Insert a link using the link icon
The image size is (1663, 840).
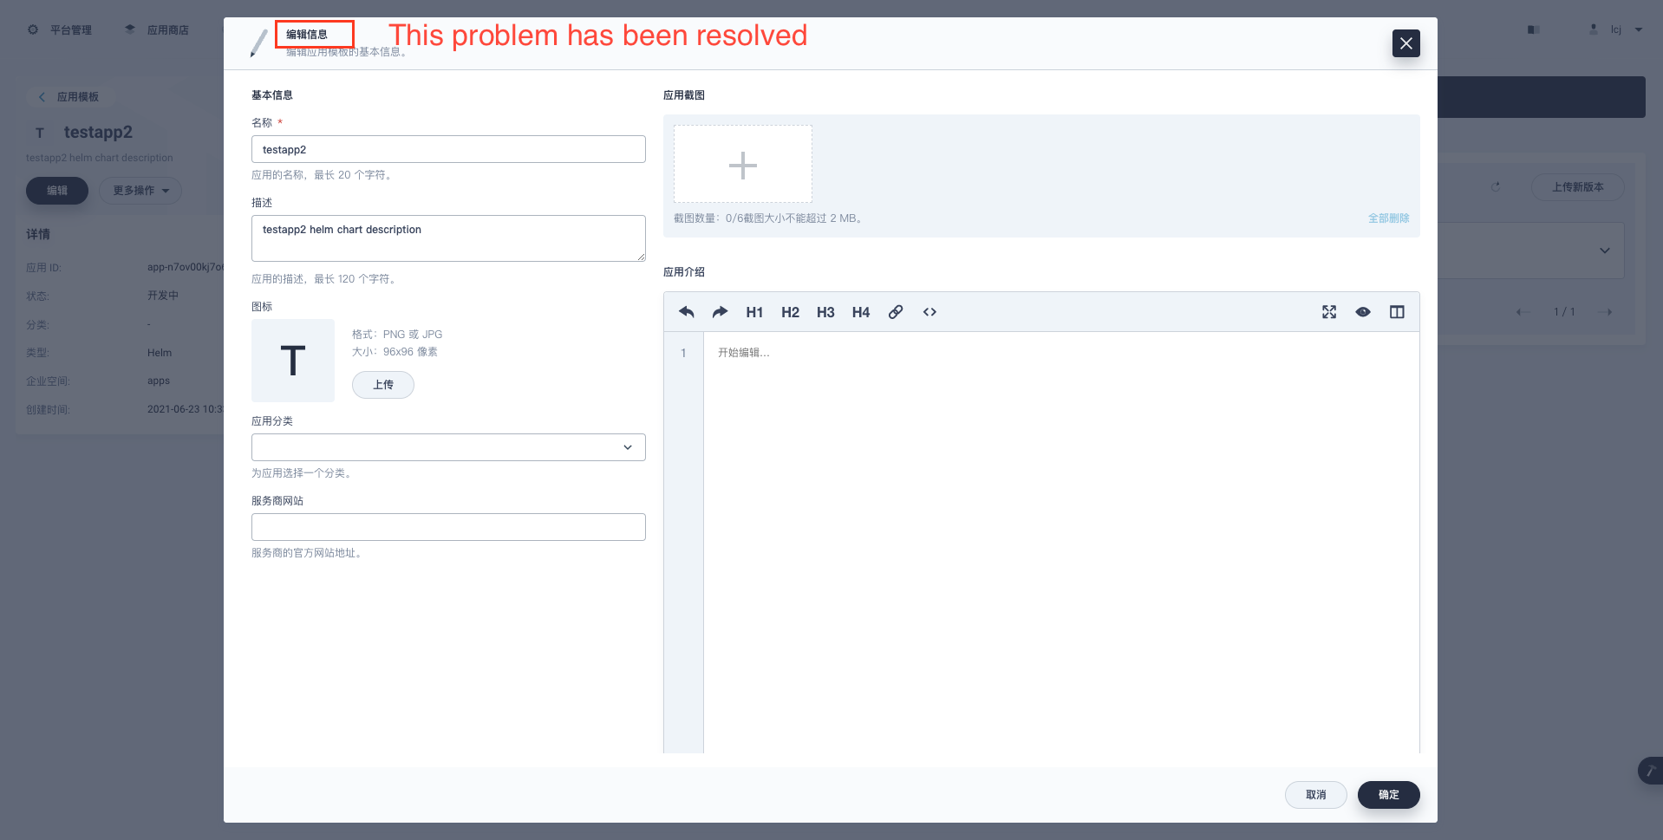895,312
